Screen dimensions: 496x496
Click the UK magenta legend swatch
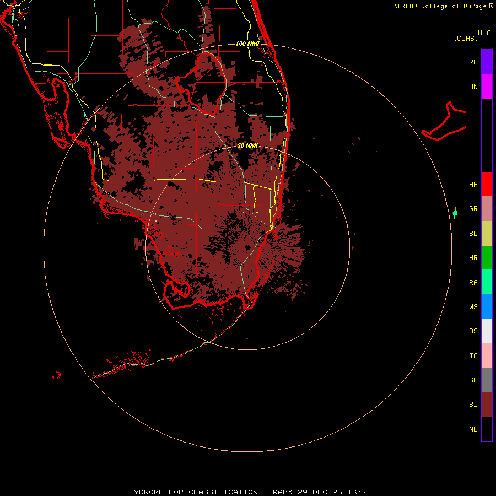tap(487, 87)
